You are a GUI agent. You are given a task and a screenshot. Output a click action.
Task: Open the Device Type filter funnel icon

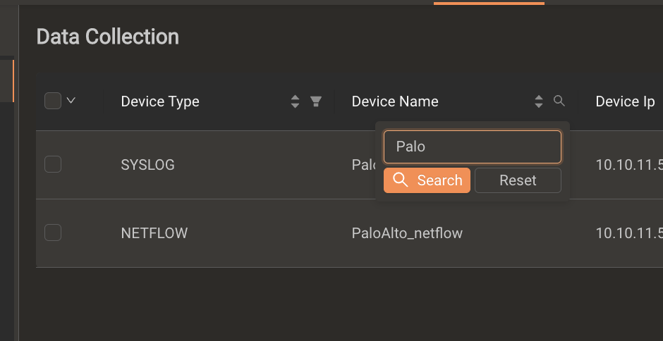(x=316, y=101)
